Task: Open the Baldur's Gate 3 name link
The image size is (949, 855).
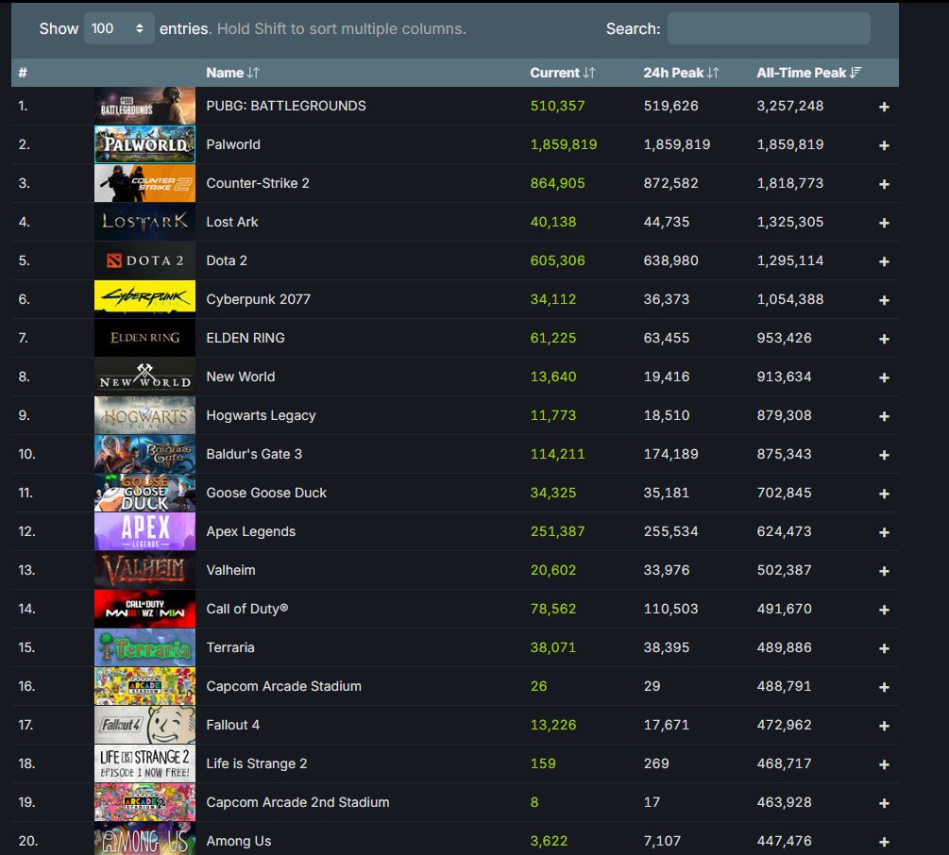Action: pyautogui.click(x=254, y=454)
